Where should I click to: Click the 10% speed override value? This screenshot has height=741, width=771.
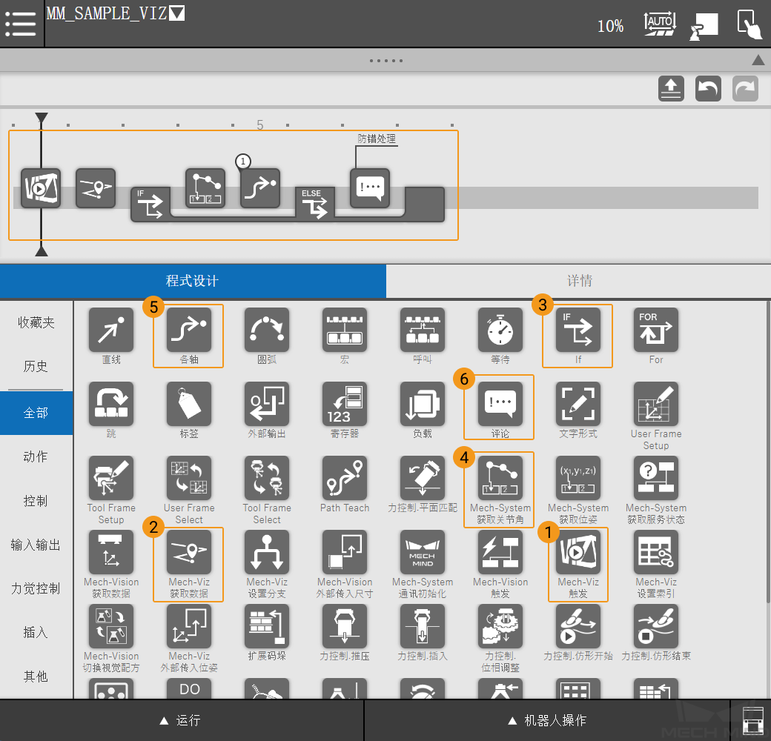pyautogui.click(x=610, y=27)
